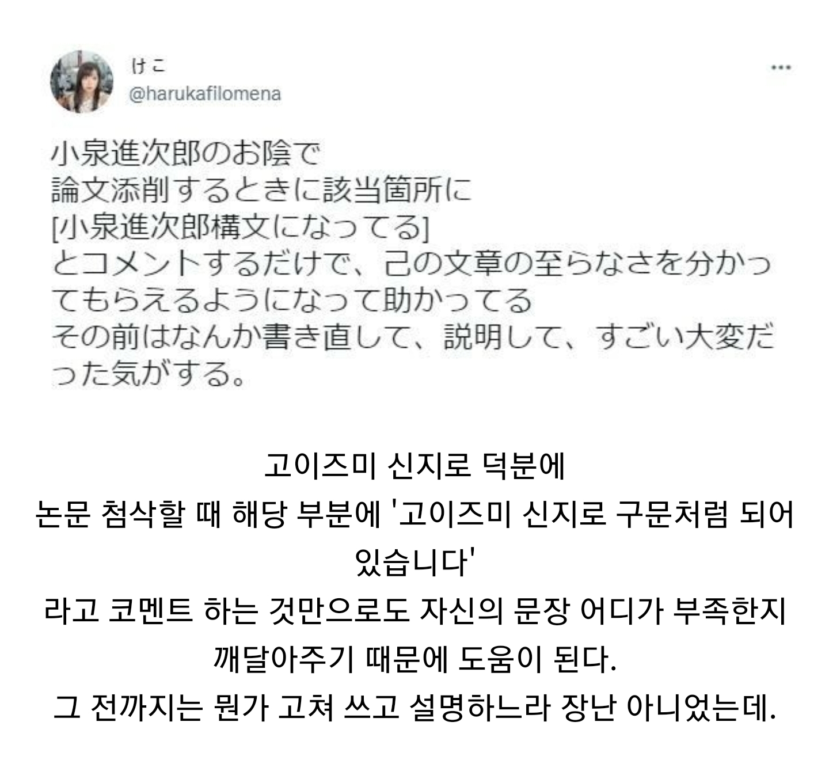Click the tweet line starting with その前はなんか
The width and height of the screenshot is (829, 779).
click(x=412, y=339)
